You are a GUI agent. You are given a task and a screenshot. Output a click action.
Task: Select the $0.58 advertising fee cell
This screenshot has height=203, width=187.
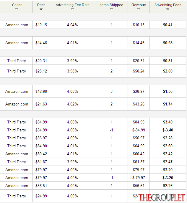(168, 43)
